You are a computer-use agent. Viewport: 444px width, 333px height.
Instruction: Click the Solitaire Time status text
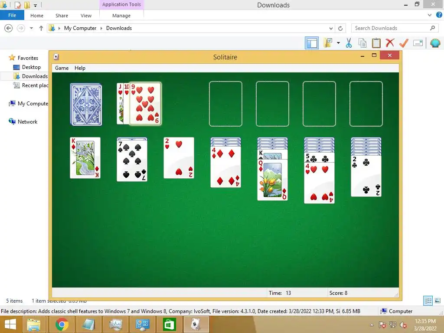(280, 293)
